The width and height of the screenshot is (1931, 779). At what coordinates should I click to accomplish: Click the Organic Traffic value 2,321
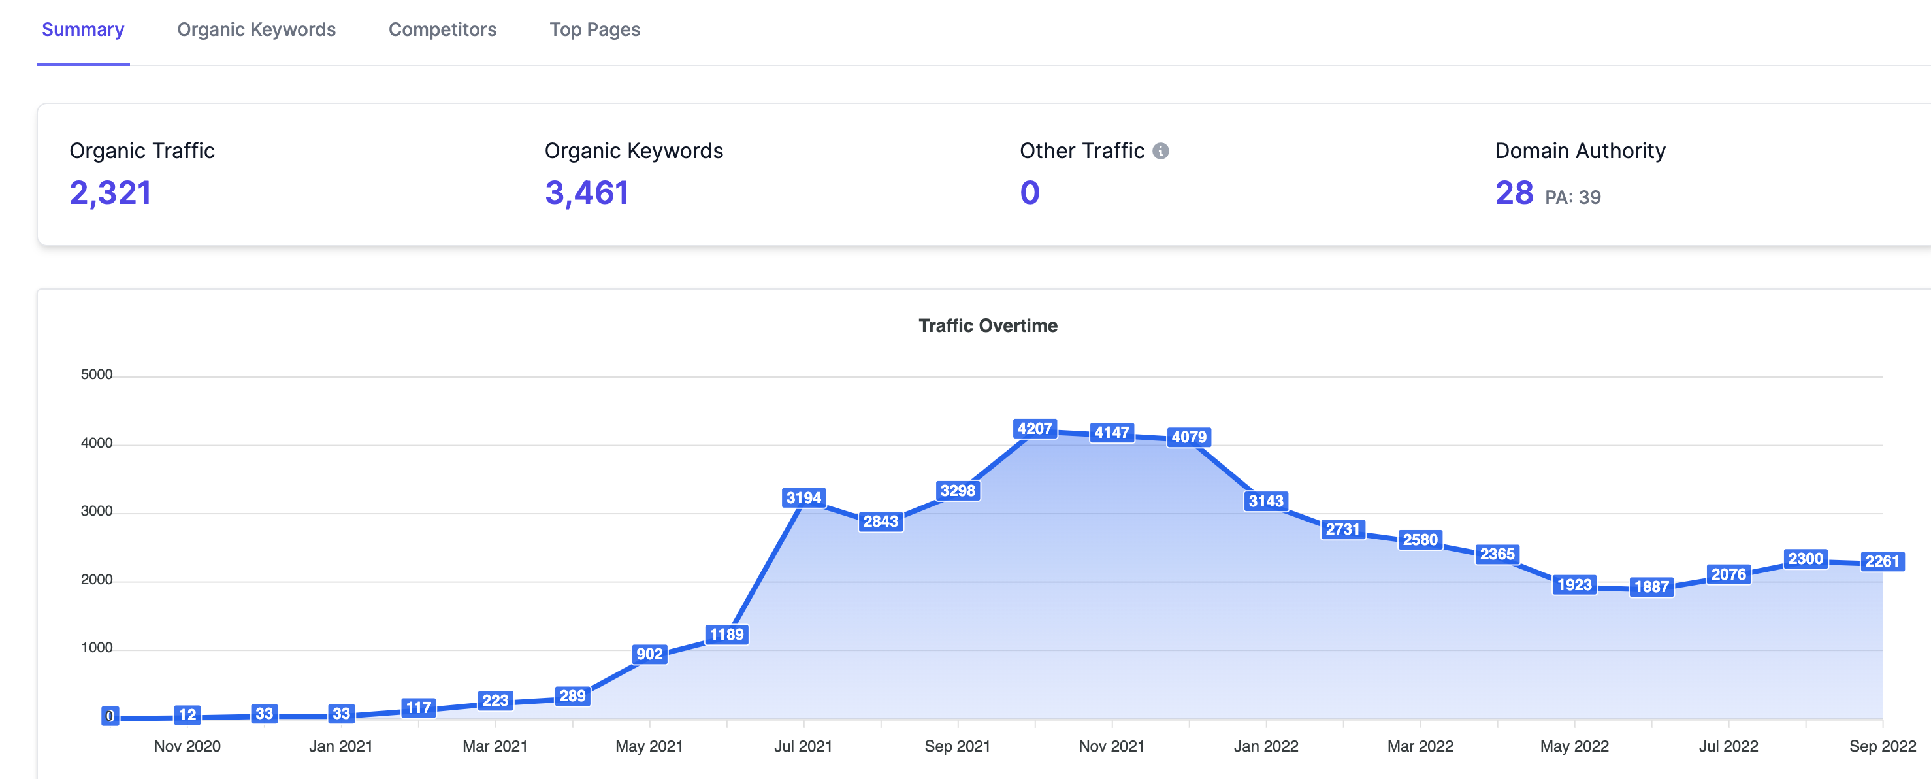tap(110, 193)
